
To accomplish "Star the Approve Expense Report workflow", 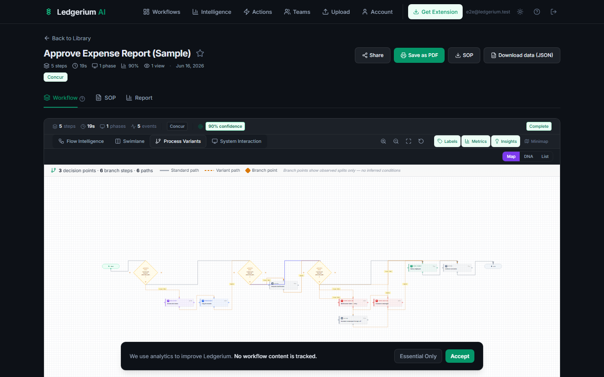I will click(200, 53).
